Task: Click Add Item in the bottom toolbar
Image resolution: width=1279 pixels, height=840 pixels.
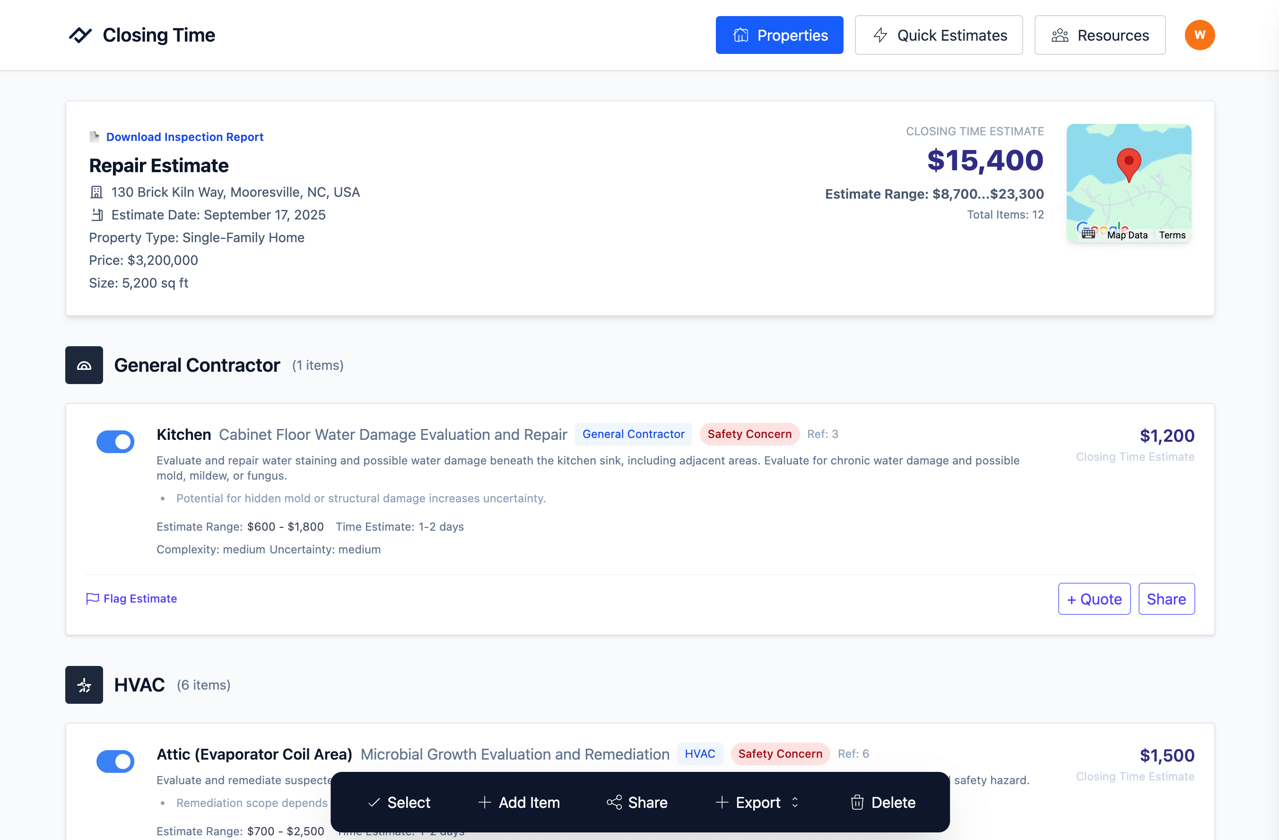Action: [x=519, y=802]
